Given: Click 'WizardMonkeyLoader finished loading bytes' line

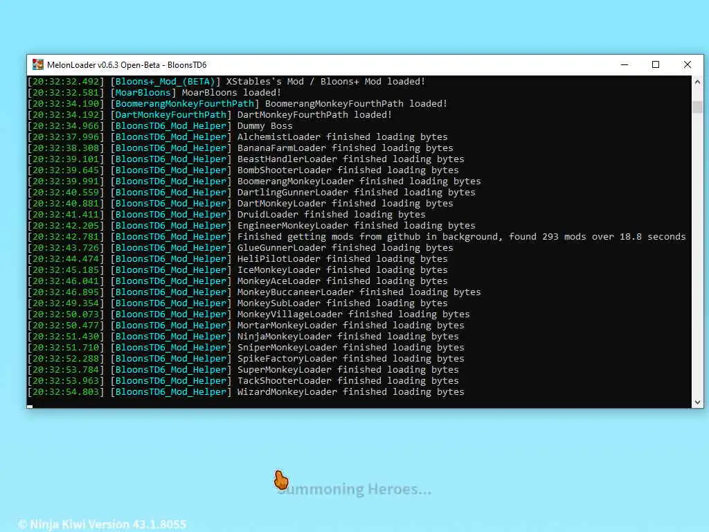Looking at the screenshot, I should coord(351,392).
